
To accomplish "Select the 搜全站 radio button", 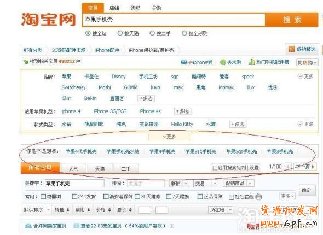I will coord(88,33).
